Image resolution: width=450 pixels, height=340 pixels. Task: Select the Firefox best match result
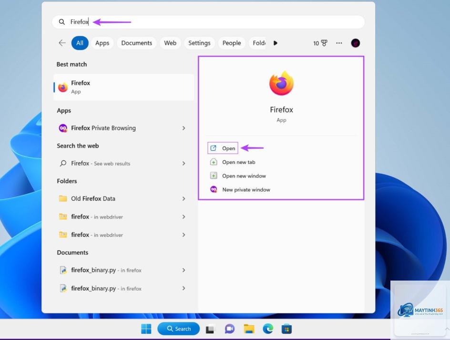click(x=123, y=87)
